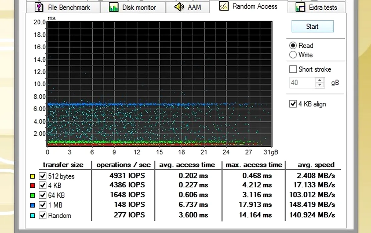Uncheck the 512 bytes transfer size
371x233 pixels.
[42, 176]
